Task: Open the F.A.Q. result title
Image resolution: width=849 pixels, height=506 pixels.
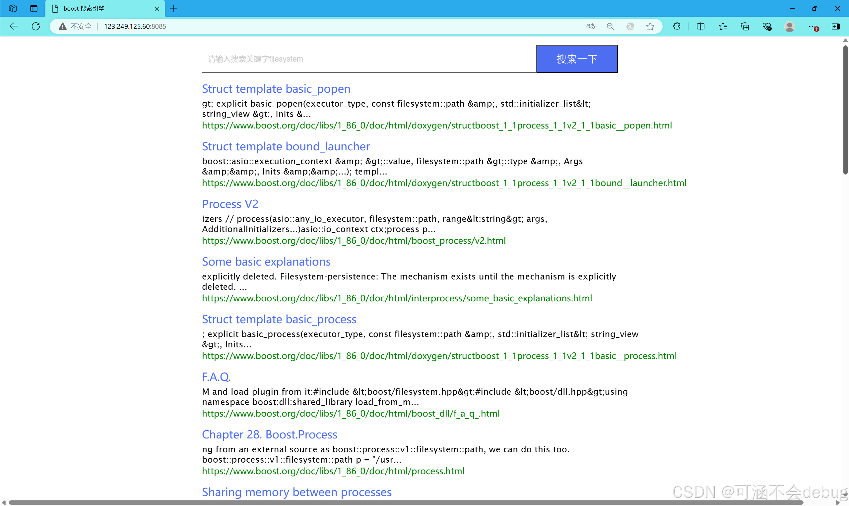Action: [216, 377]
